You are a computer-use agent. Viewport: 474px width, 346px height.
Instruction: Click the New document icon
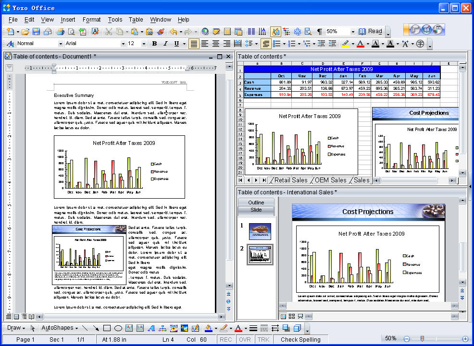tap(11, 31)
